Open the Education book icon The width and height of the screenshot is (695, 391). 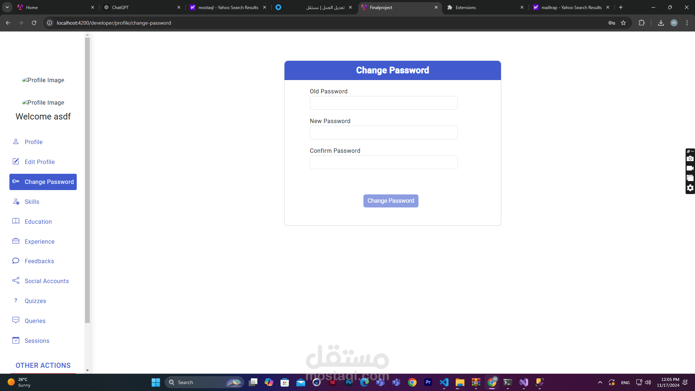16,221
